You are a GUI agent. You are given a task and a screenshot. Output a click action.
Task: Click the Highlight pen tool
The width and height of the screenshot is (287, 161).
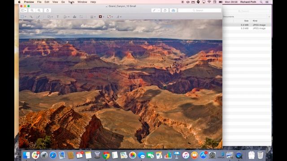point(154,10)
